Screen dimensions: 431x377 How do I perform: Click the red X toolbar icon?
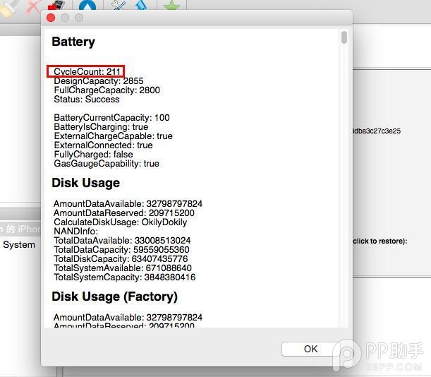pyautogui.click(x=34, y=7)
